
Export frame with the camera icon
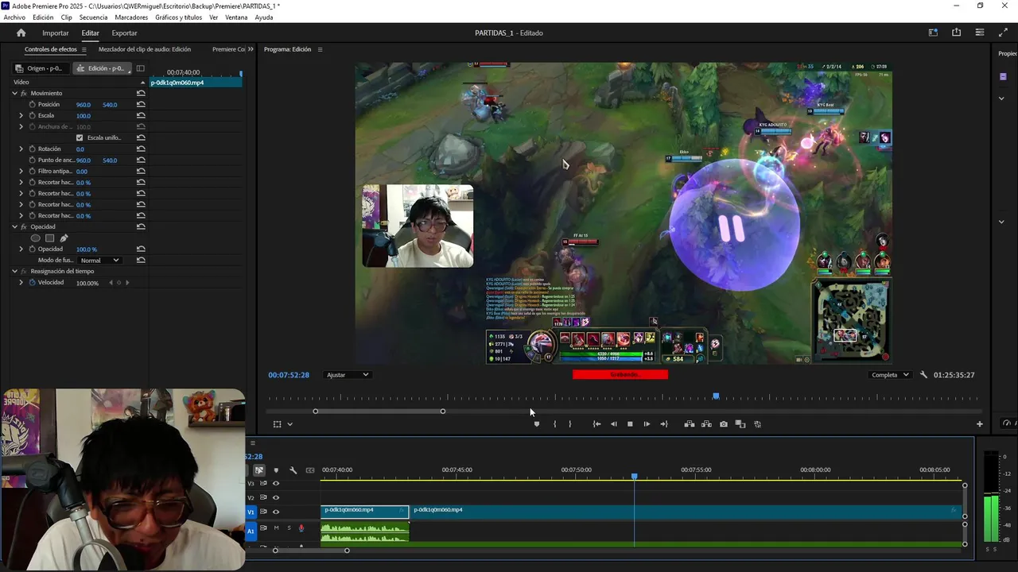(723, 424)
